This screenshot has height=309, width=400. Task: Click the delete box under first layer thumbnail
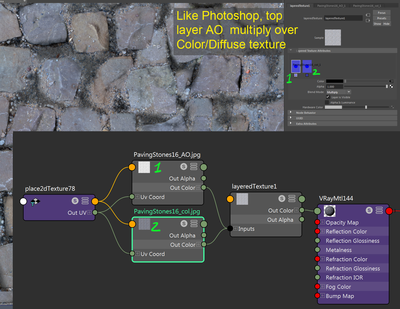(x=296, y=75)
